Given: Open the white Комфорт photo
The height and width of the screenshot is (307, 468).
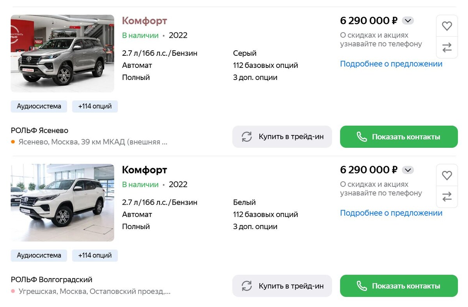Looking at the screenshot, I should 62,202.
